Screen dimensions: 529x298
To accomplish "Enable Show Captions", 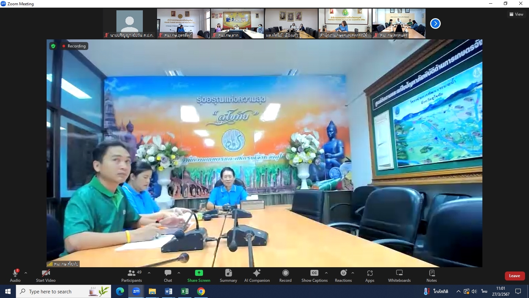I will [x=314, y=276].
